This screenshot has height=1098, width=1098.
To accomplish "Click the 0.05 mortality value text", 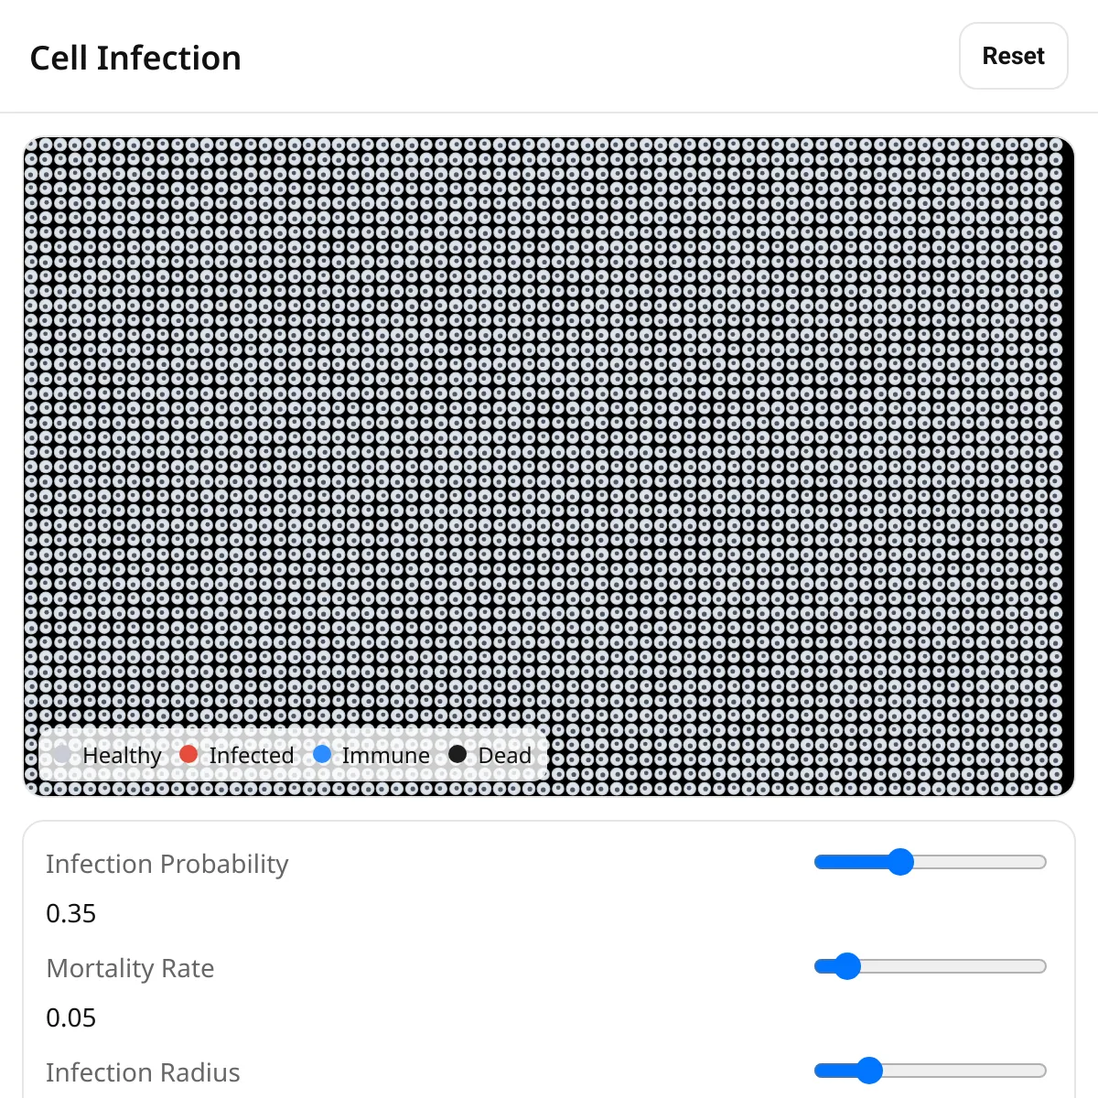I will point(71,1017).
